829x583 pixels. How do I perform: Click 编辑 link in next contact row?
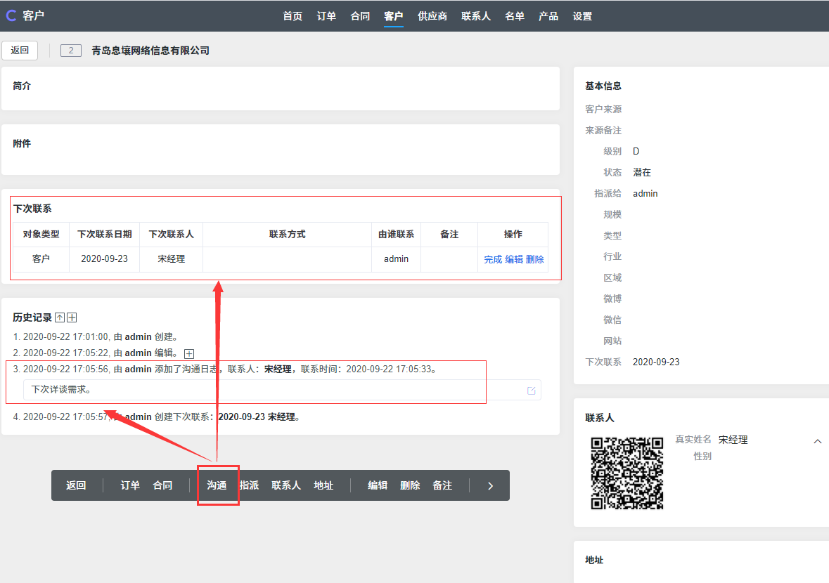coord(514,259)
